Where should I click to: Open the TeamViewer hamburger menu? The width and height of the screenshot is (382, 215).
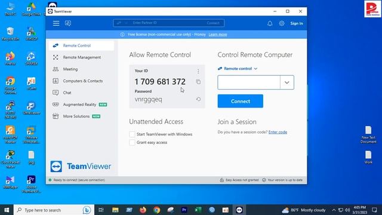click(x=56, y=23)
